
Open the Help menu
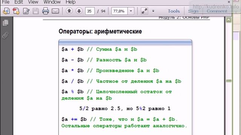[70, 2]
